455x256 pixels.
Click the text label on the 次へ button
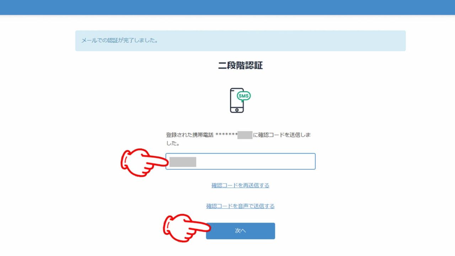240,231
